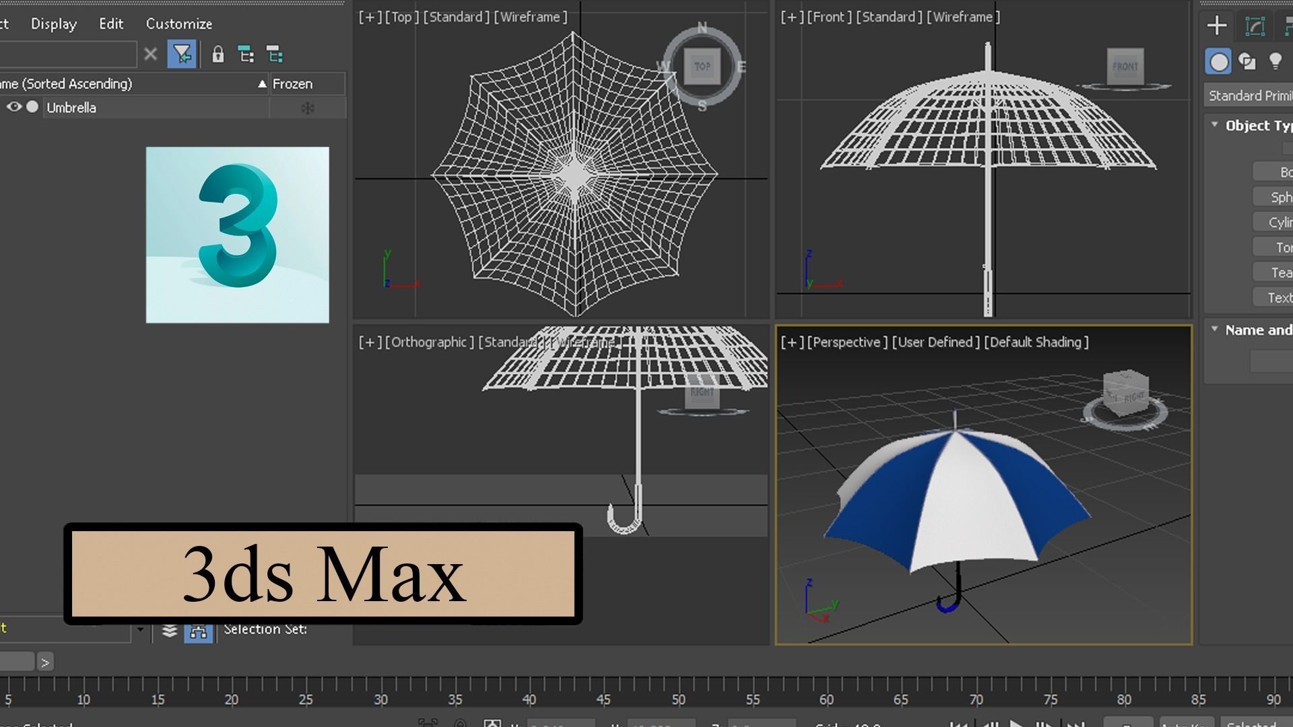Click the first hierarchy display icon beside the padlock
Image resolution: width=1293 pixels, height=727 pixels.
(246, 55)
